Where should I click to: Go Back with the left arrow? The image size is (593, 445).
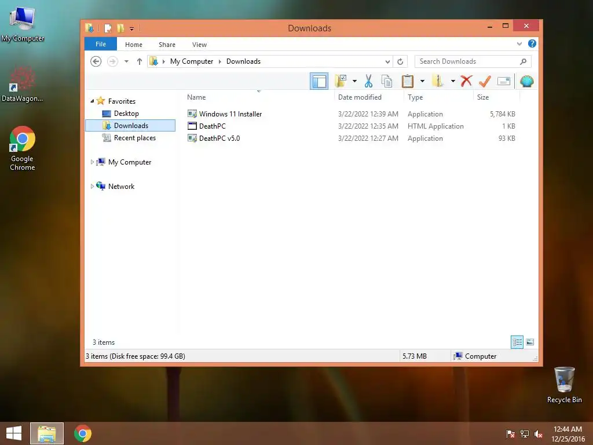pos(96,61)
